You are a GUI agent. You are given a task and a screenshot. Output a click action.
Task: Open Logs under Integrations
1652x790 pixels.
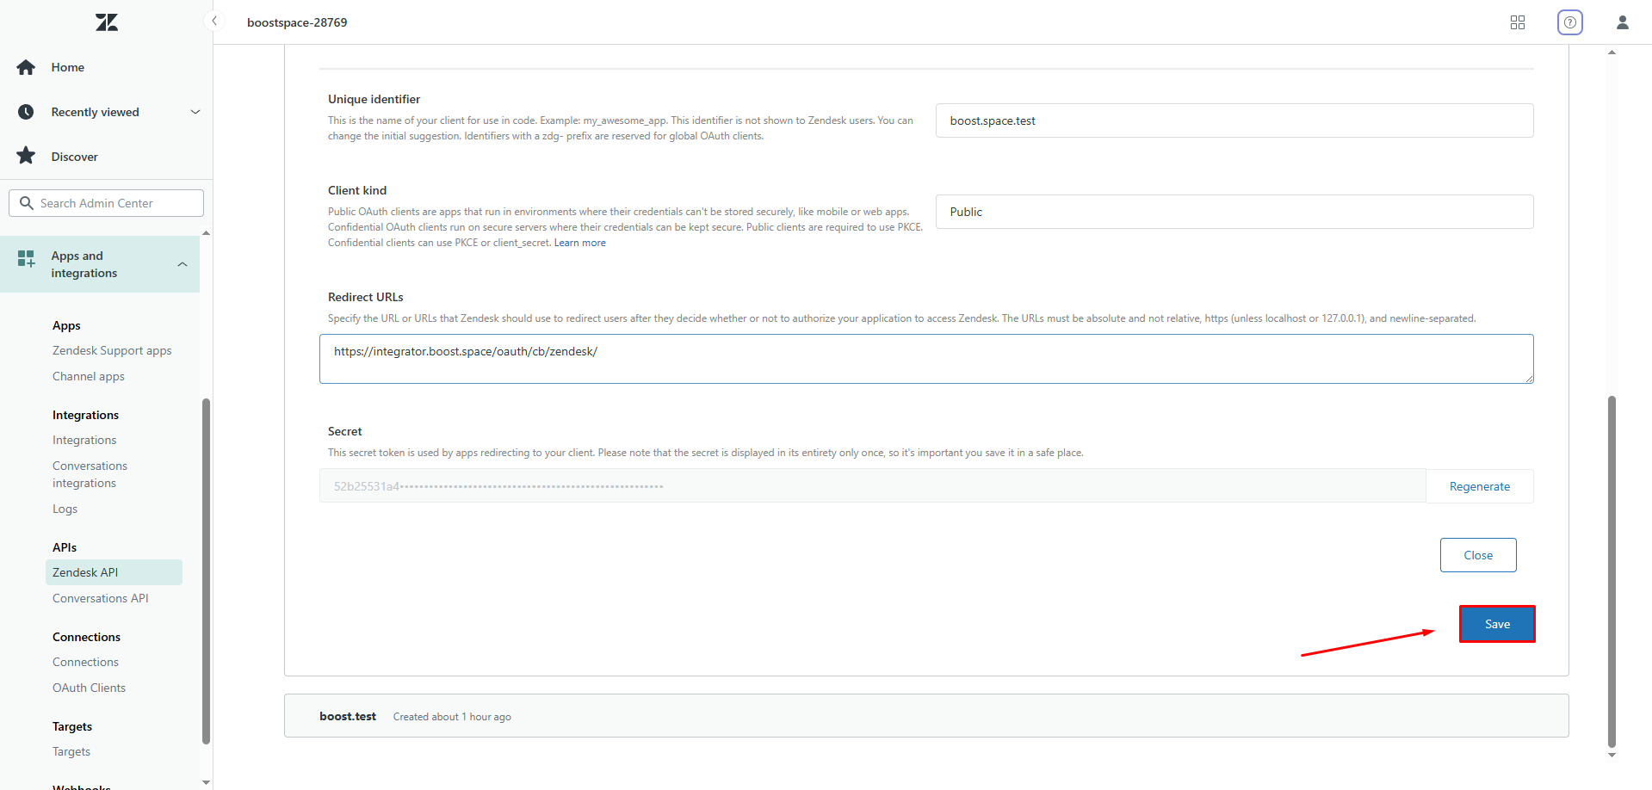tap(65, 509)
